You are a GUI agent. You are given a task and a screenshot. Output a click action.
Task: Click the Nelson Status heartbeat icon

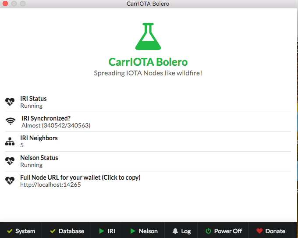point(10,161)
